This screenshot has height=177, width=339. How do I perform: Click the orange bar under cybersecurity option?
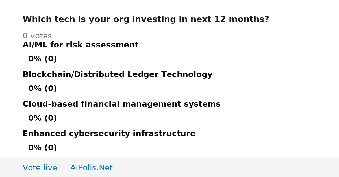23,148
